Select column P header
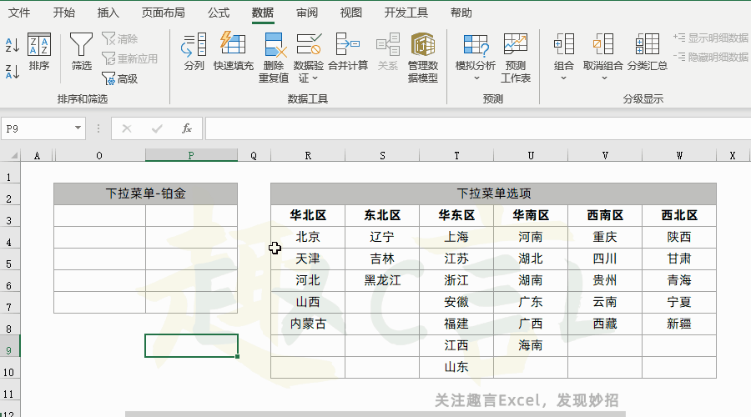This screenshot has width=751, height=417. click(x=191, y=155)
